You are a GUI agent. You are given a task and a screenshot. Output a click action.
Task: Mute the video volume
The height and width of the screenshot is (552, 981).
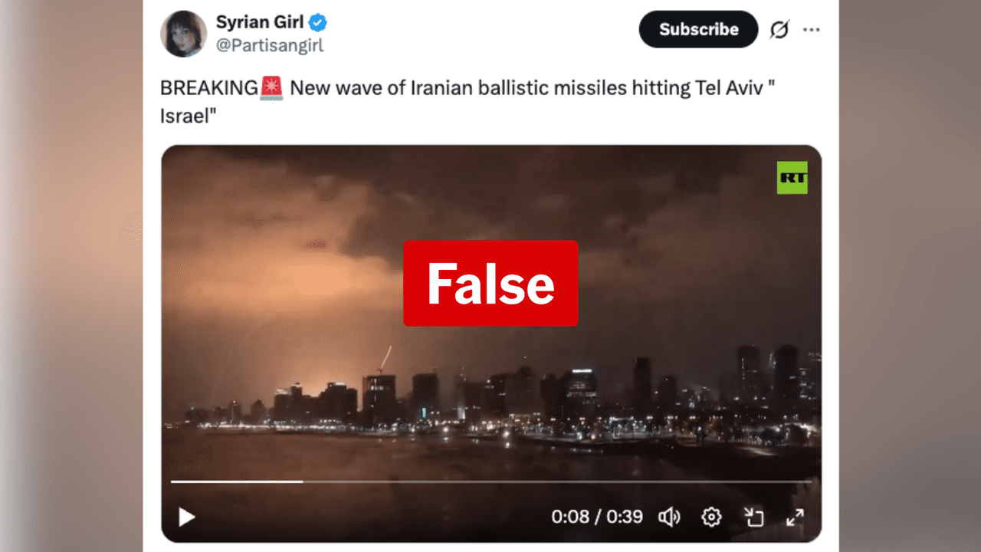[x=669, y=517]
